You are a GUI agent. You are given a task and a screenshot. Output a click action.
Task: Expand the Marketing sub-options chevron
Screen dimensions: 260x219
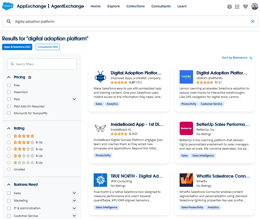tap(74, 201)
